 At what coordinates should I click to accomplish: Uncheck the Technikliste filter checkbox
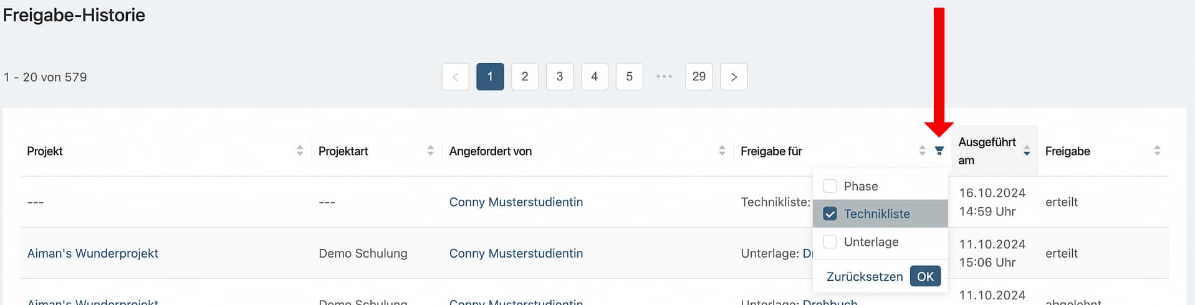[830, 214]
